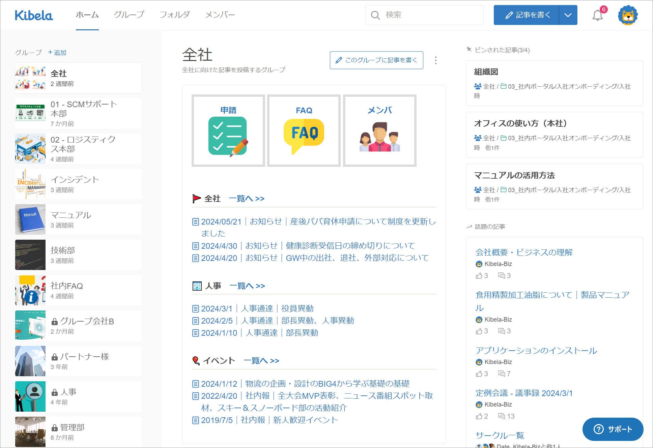Click the balloon icon beside イベント
Screen dimensions: 653x448
pyautogui.click(x=196, y=361)
